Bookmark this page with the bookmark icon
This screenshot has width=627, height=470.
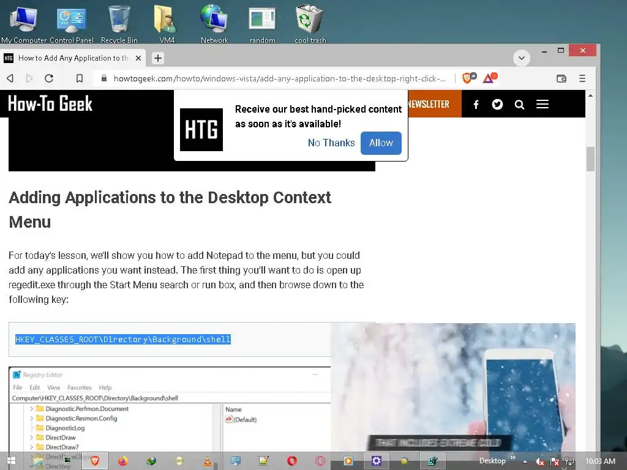[x=80, y=78]
